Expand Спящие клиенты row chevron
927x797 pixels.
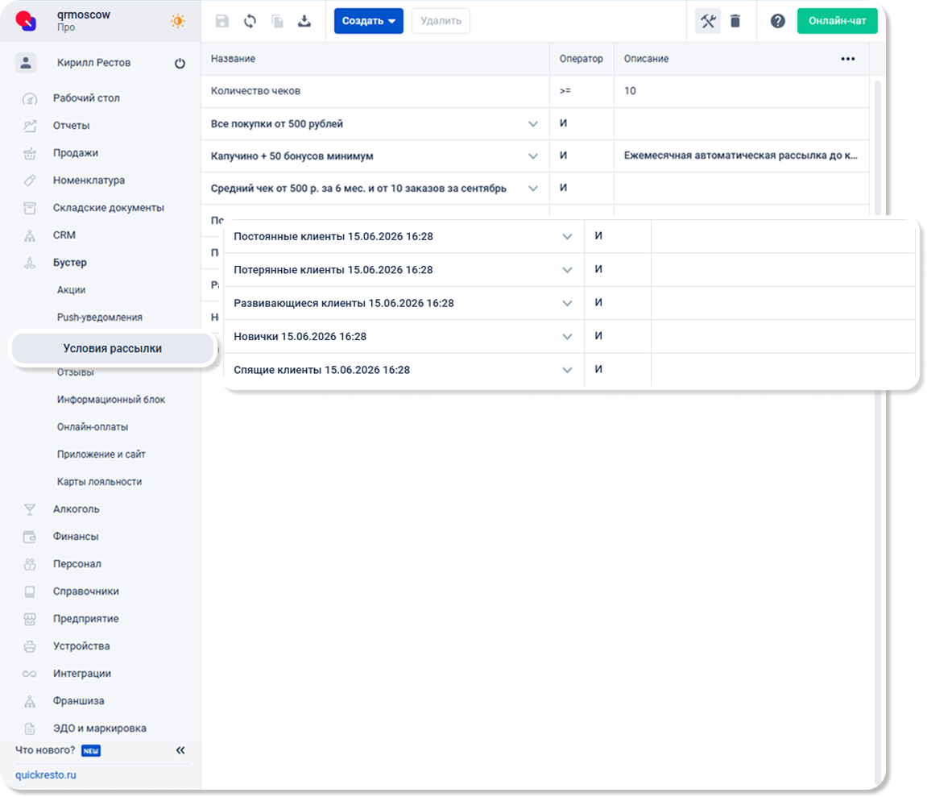point(567,370)
